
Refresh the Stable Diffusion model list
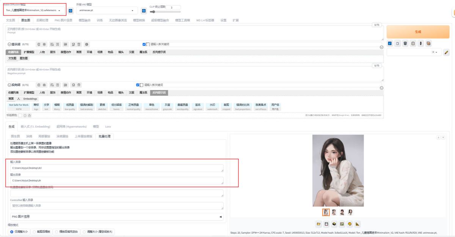coord(71,10)
